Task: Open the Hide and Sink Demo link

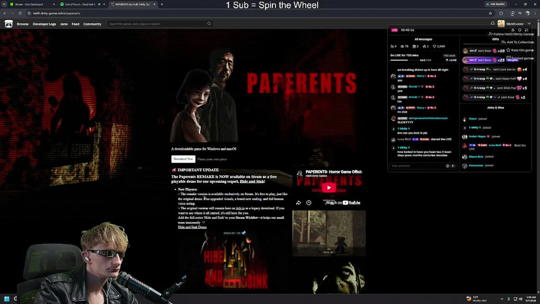Action: 192,227
